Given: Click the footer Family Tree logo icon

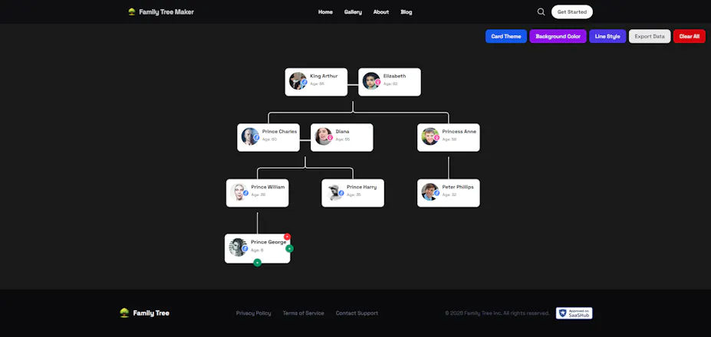Looking at the screenshot, I should (124, 313).
